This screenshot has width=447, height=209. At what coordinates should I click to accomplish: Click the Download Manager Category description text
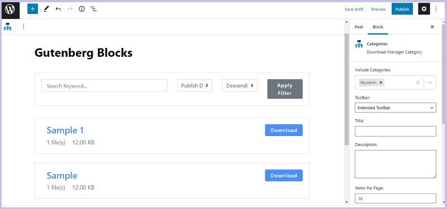394,52
